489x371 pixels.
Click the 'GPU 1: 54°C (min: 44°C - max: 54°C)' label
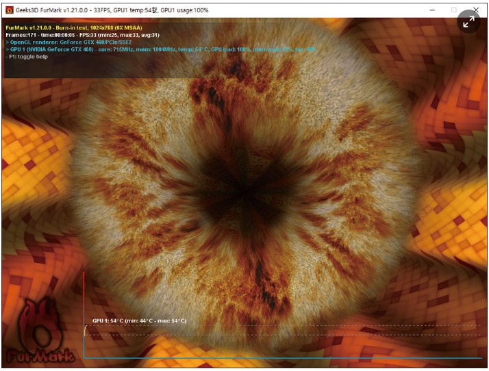140,320
